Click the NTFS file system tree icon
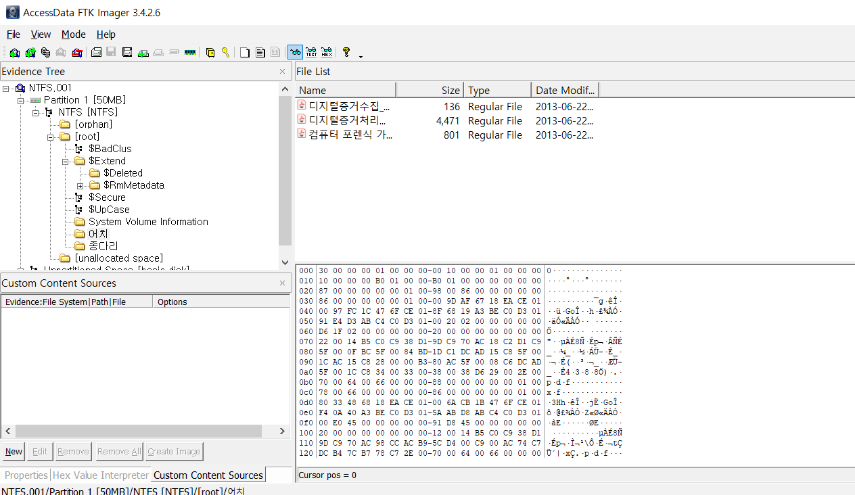 coord(49,112)
